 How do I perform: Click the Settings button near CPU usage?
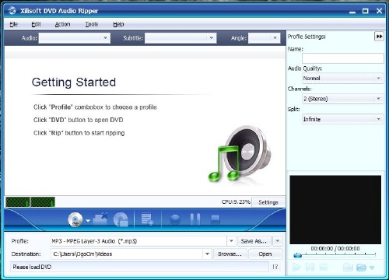click(x=268, y=202)
